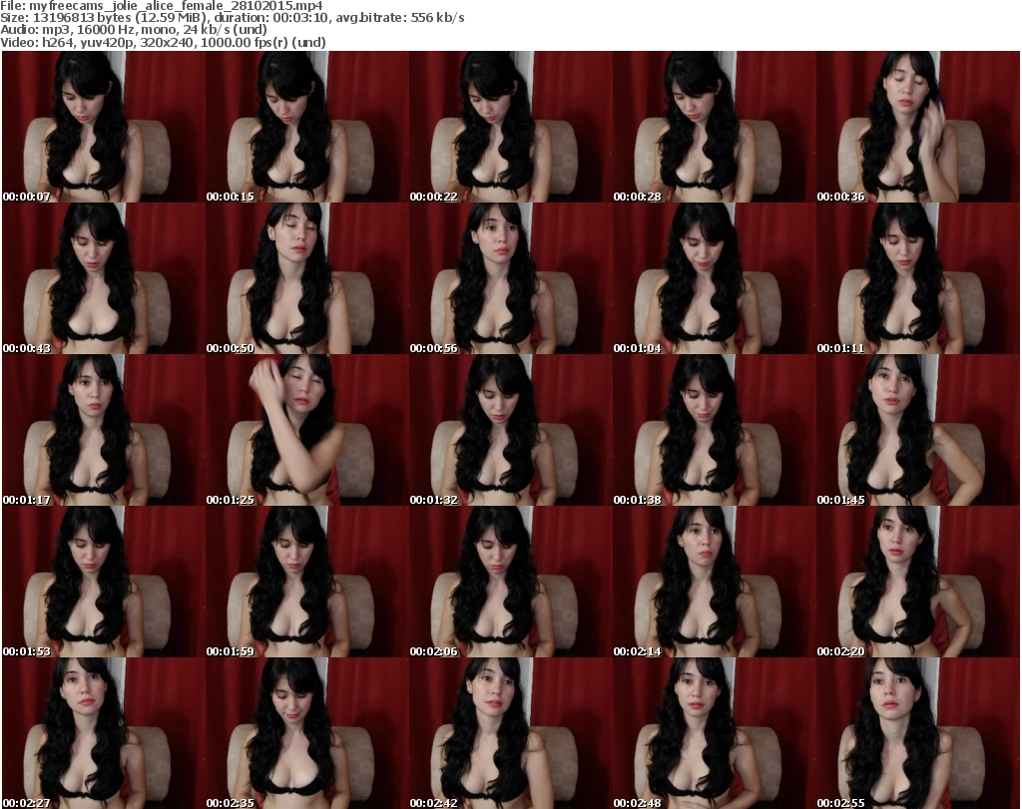Pick the thumbnail stamped 00:01:32
Viewport: 1022px width, 809px height.
pyautogui.click(x=511, y=431)
